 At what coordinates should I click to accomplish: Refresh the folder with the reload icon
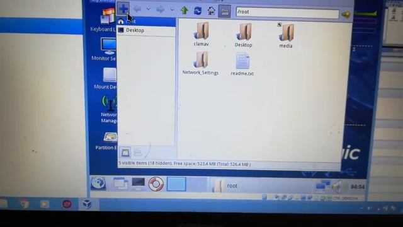[x=198, y=11]
